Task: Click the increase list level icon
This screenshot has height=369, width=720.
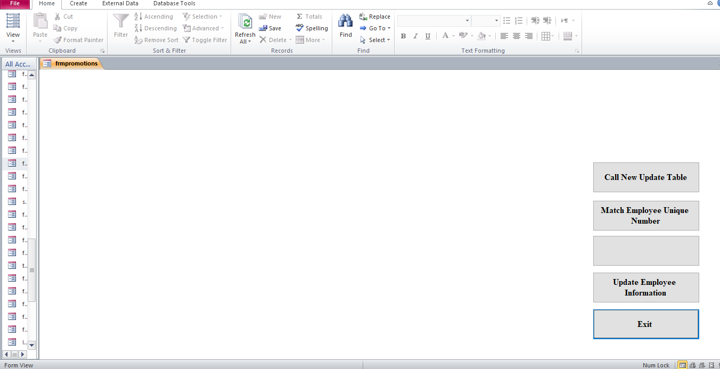Action: 547,21
